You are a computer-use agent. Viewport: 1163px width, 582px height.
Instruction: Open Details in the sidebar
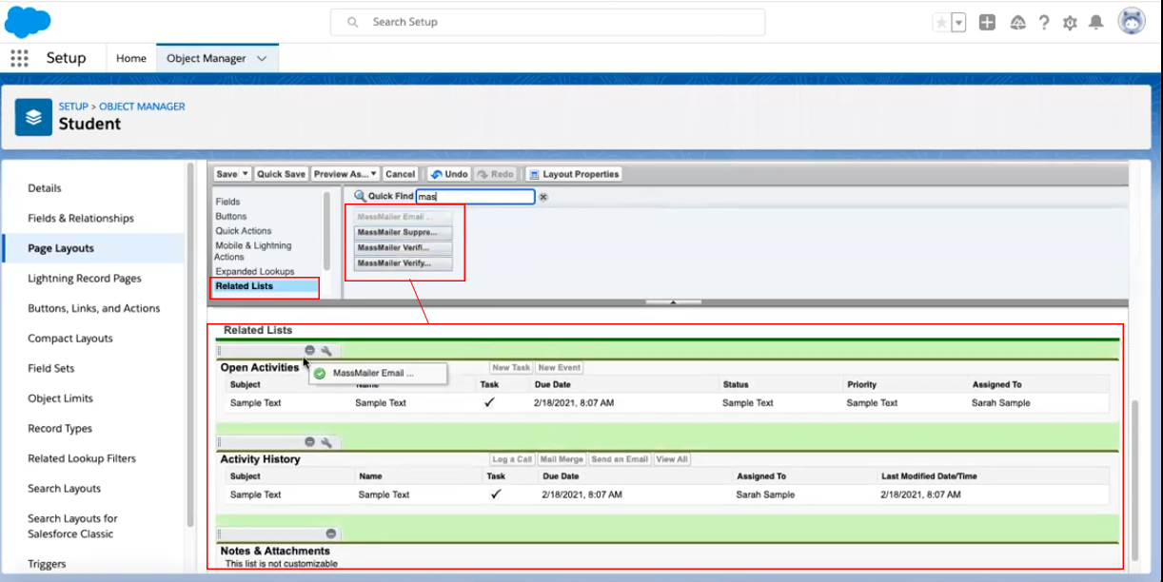click(x=45, y=188)
